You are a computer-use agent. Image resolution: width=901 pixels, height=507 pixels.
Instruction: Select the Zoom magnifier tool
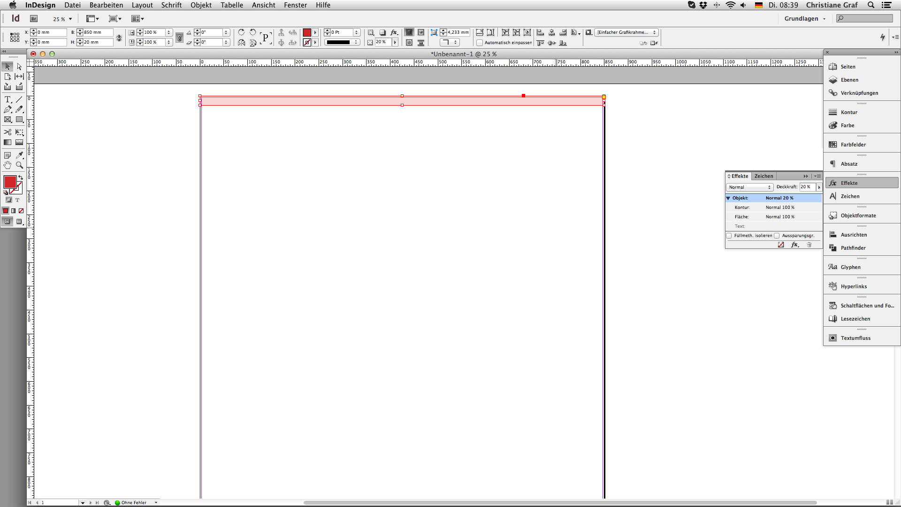19,165
